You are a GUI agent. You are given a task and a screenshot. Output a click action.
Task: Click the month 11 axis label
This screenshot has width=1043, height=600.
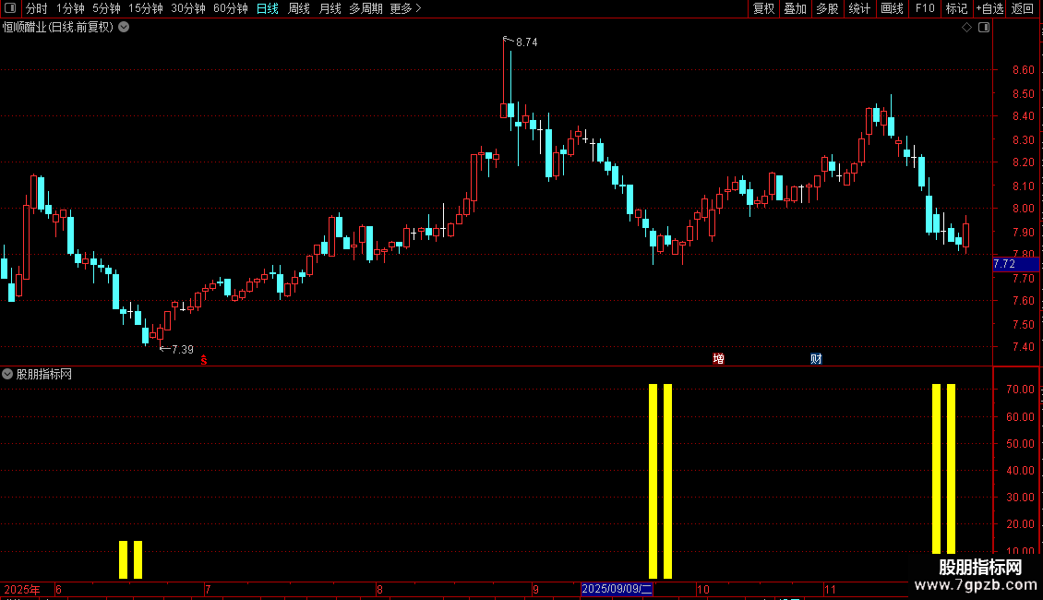click(x=830, y=589)
